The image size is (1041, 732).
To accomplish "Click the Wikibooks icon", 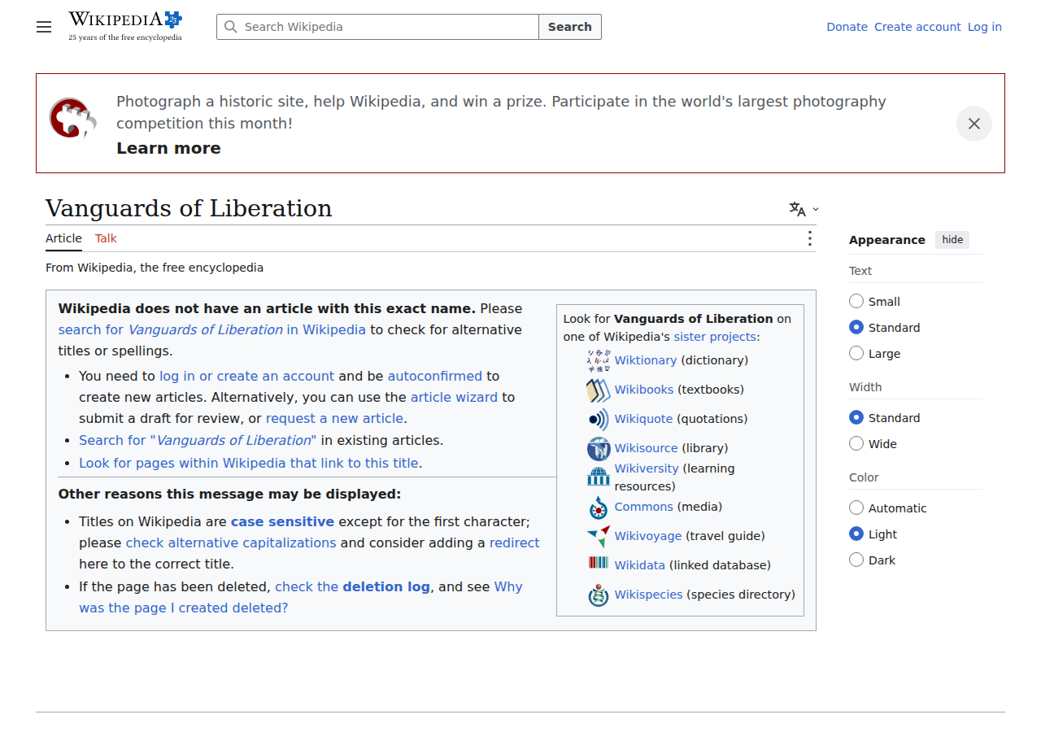I will point(599,390).
